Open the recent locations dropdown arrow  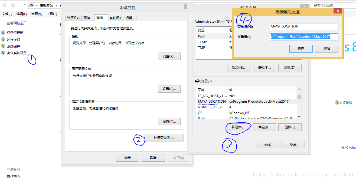(19, 5)
